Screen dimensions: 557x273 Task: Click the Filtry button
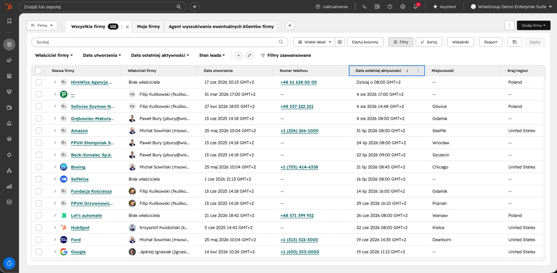click(401, 42)
